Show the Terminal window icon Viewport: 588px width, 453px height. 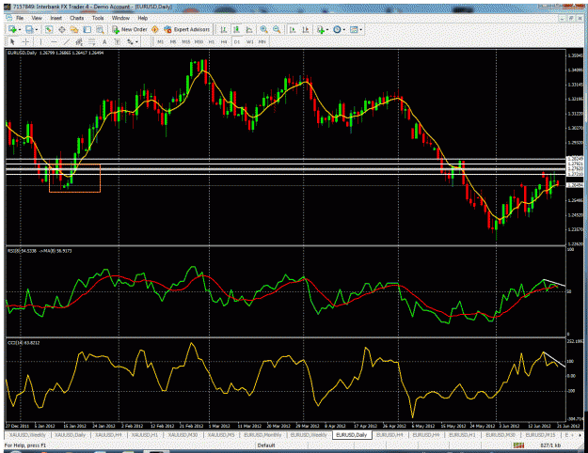[x=87, y=29]
